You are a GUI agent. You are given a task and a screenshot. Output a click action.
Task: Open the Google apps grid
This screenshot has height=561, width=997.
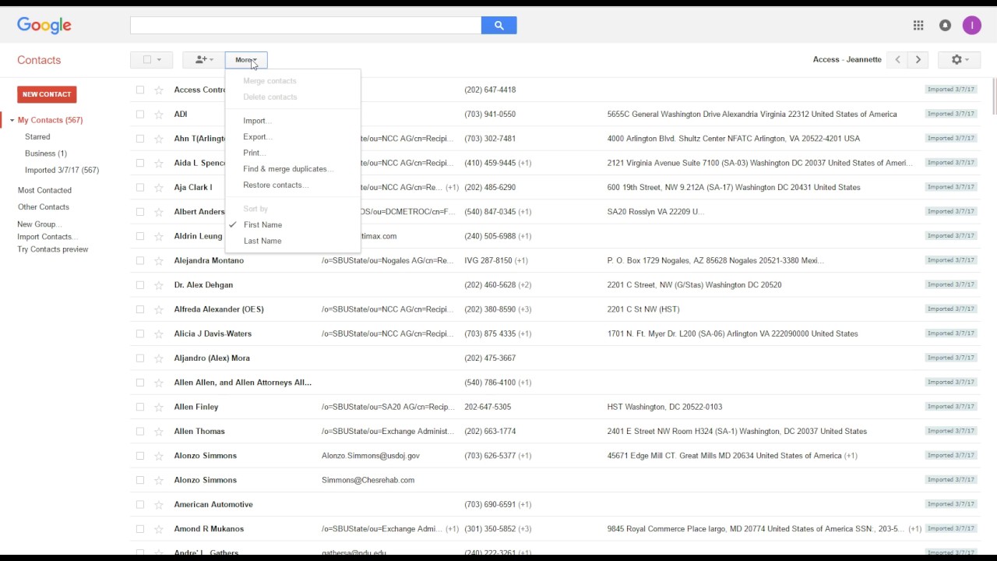tap(918, 26)
